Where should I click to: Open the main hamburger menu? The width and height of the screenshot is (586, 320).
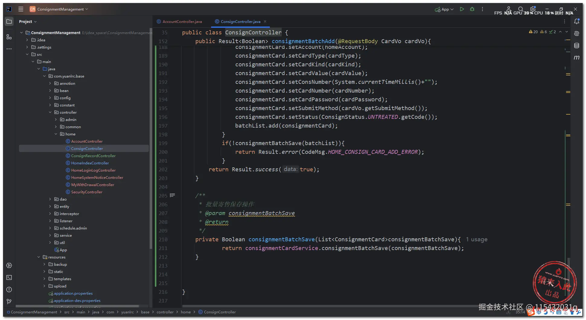(x=21, y=9)
